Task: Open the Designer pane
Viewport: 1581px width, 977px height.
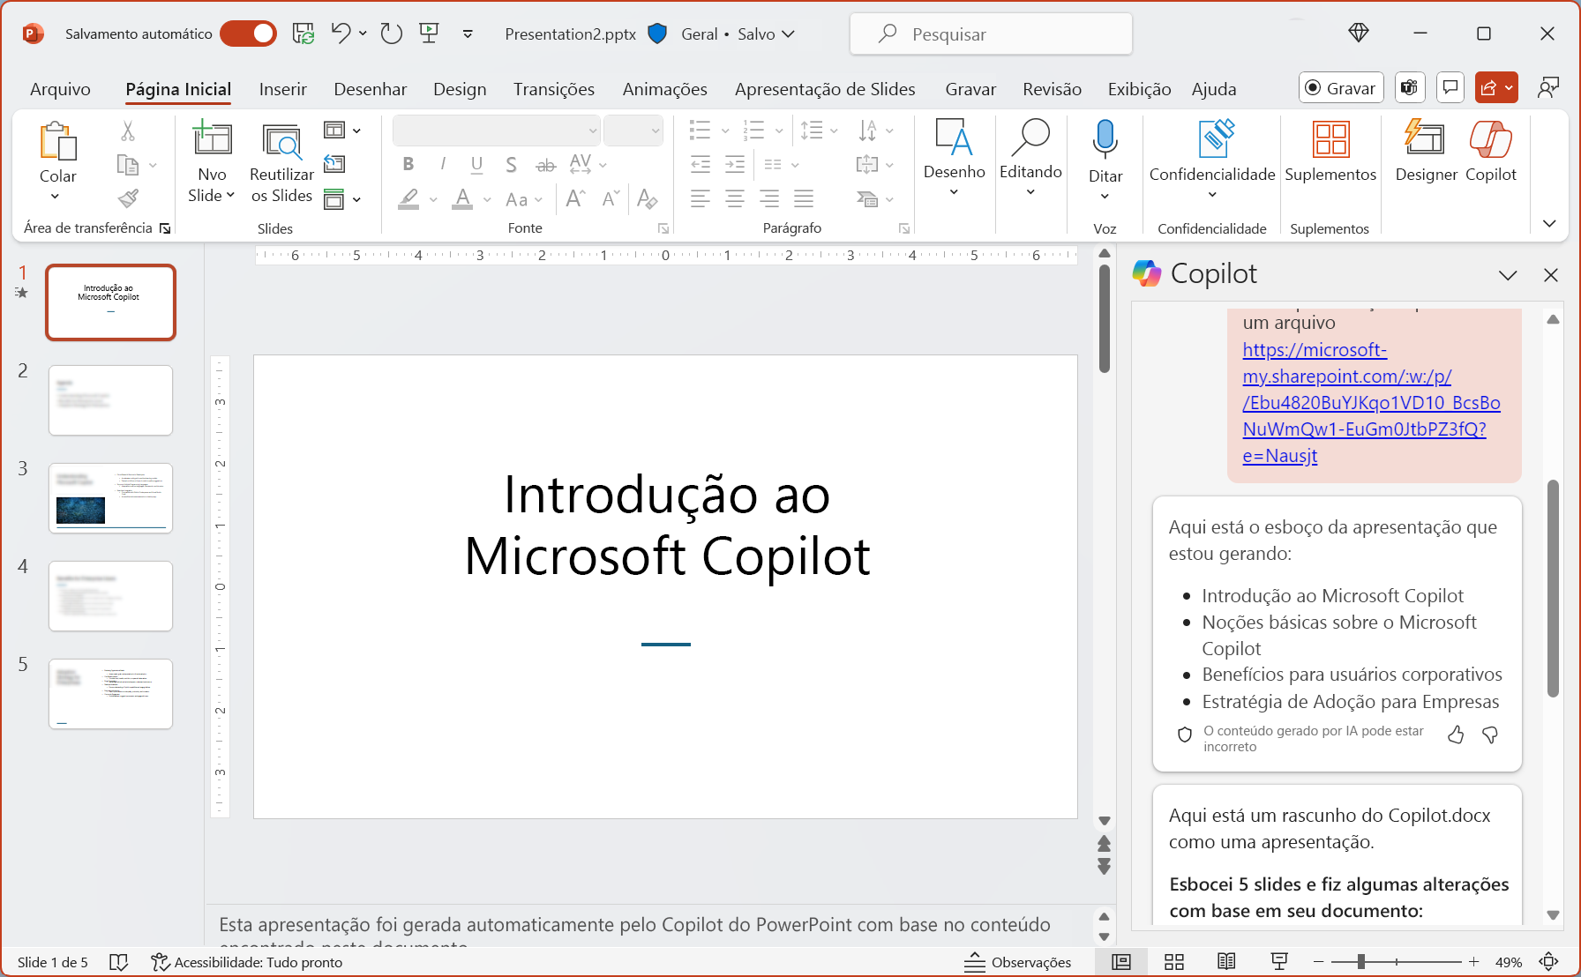Action: pos(1426,152)
